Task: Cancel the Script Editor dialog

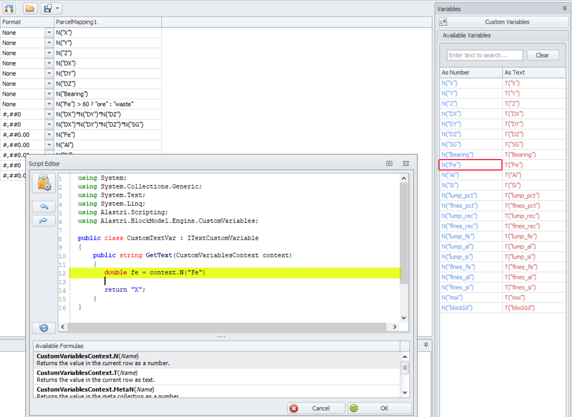Action: [316, 408]
